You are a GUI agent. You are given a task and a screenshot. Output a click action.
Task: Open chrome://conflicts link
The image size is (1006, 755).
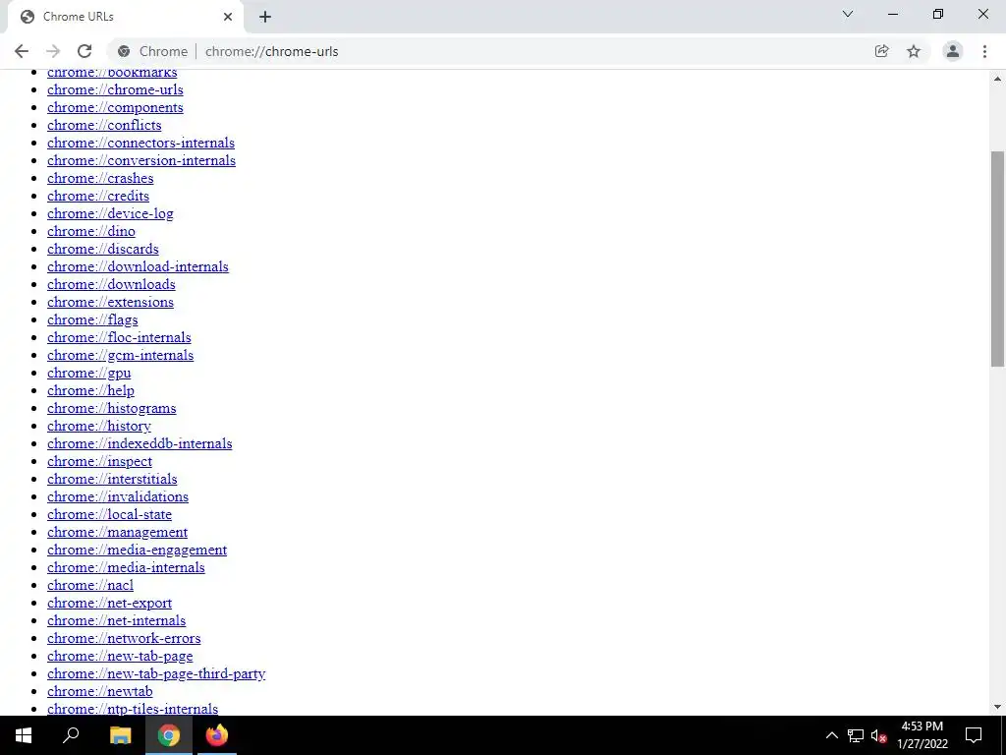[x=104, y=125]
